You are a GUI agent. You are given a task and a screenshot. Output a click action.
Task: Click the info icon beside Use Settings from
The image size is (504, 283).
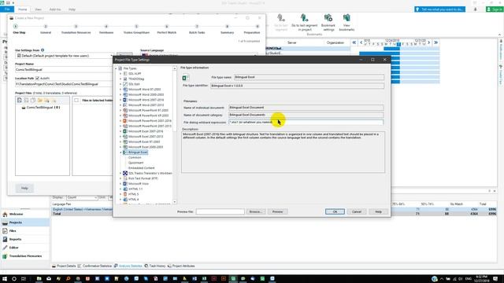pos(43,50)
